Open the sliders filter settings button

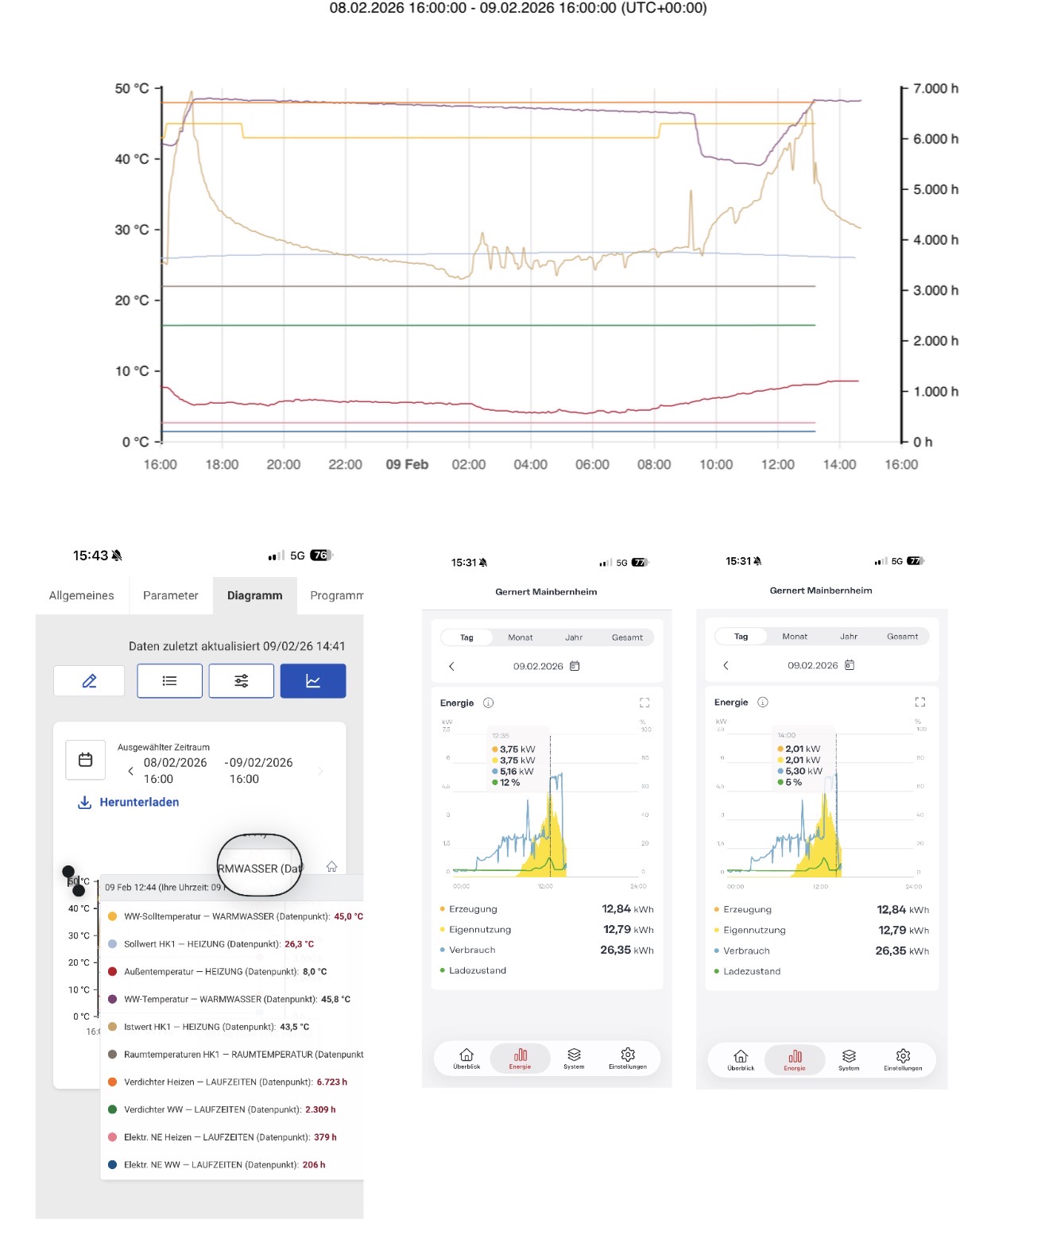(242, 681)
